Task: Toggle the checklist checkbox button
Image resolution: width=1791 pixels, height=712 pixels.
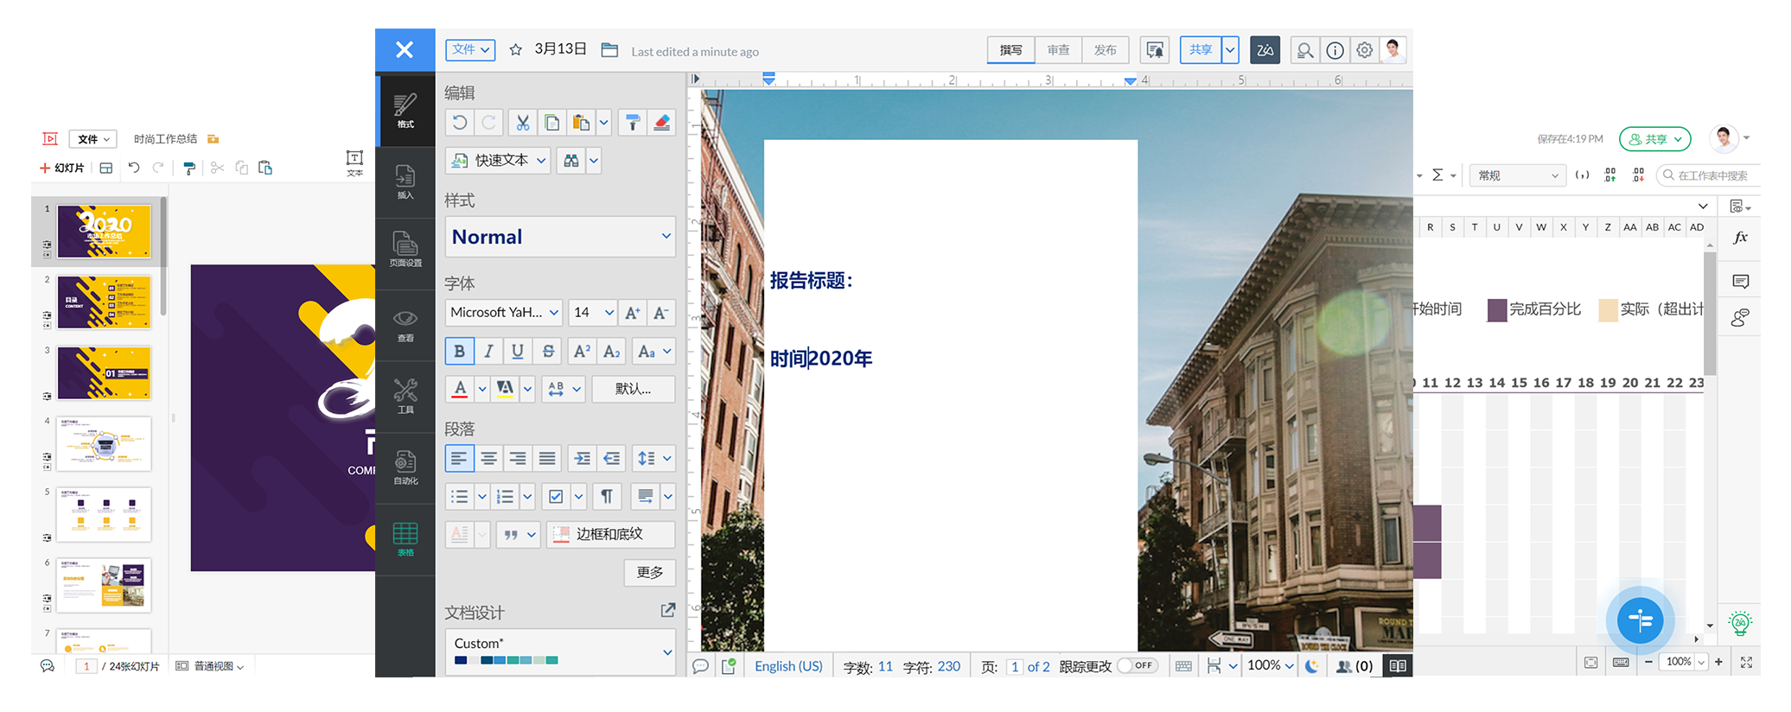Action: coord(556,496)
